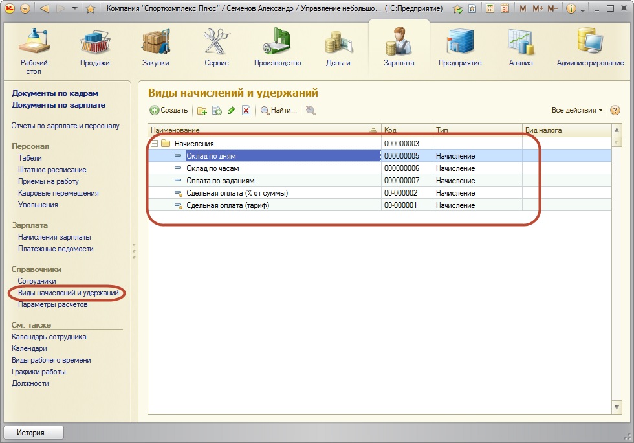The image size is (634, 443).
Task: Open the information icon in title bar
Action: point(571,8)
